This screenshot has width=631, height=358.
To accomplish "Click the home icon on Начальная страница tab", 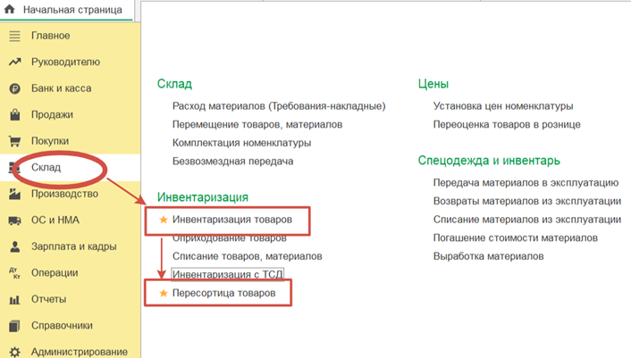I will (x=9, y=9).
